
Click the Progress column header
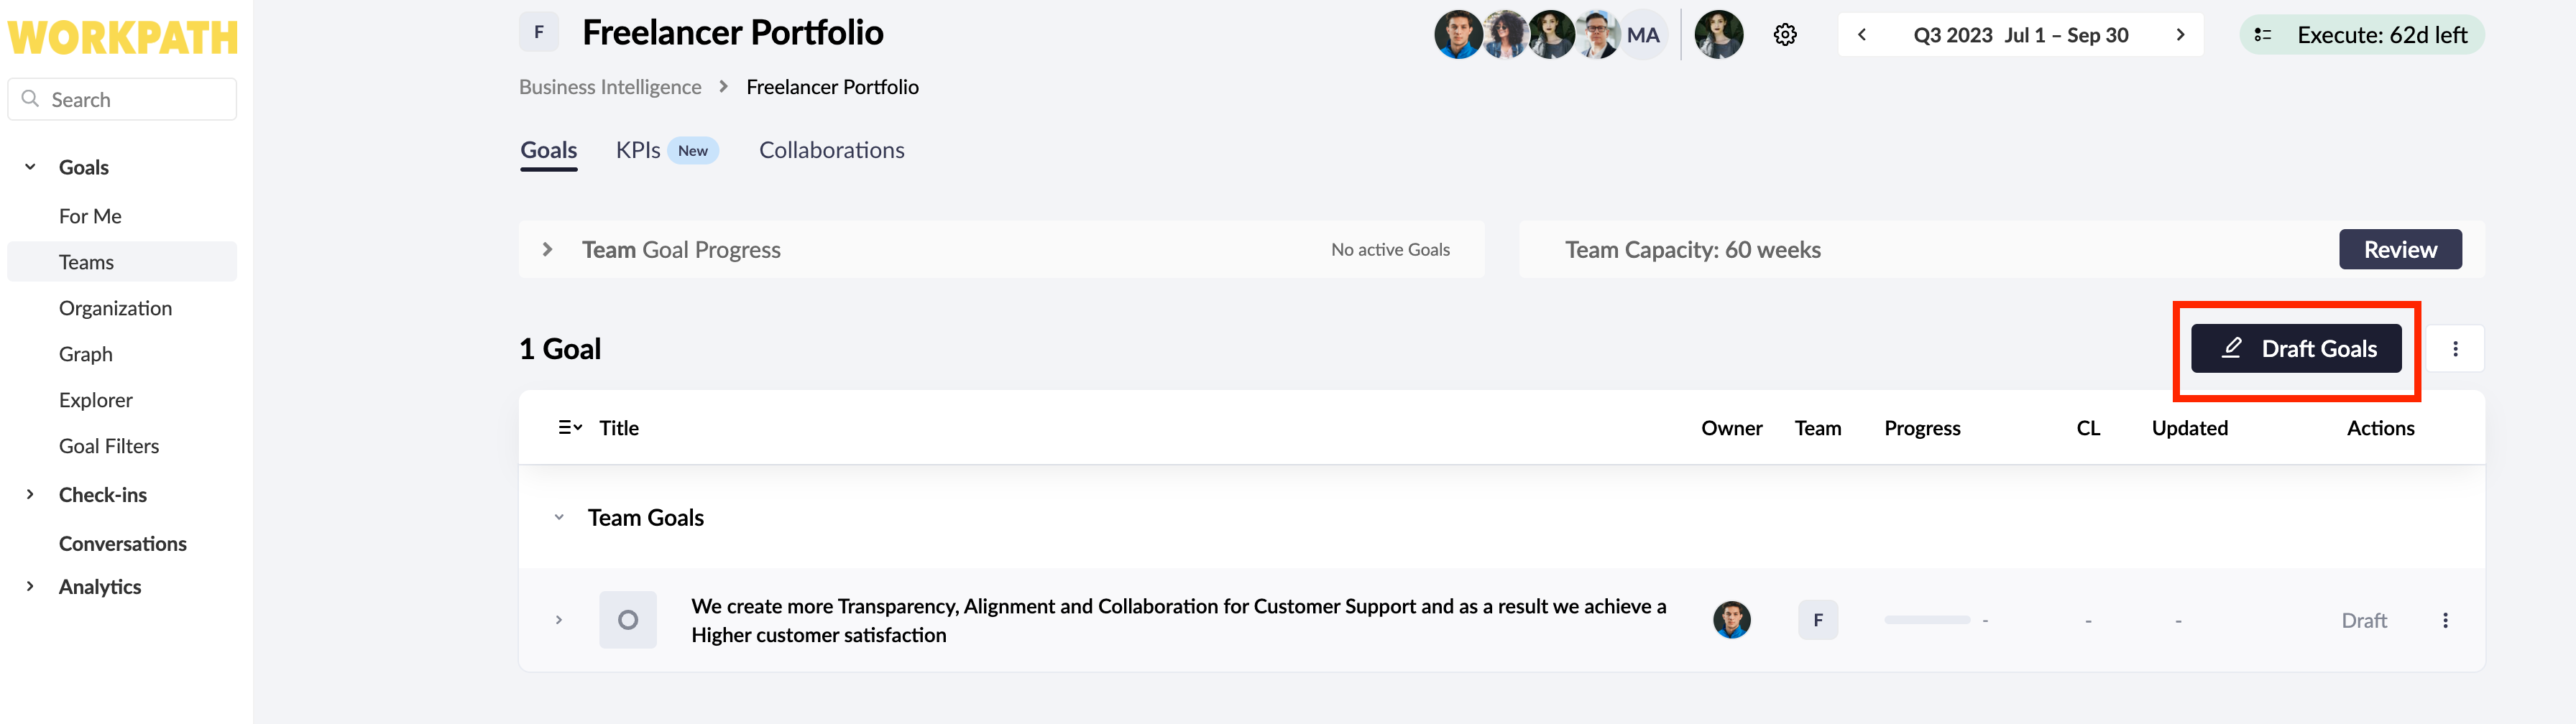pos(1922,428)
